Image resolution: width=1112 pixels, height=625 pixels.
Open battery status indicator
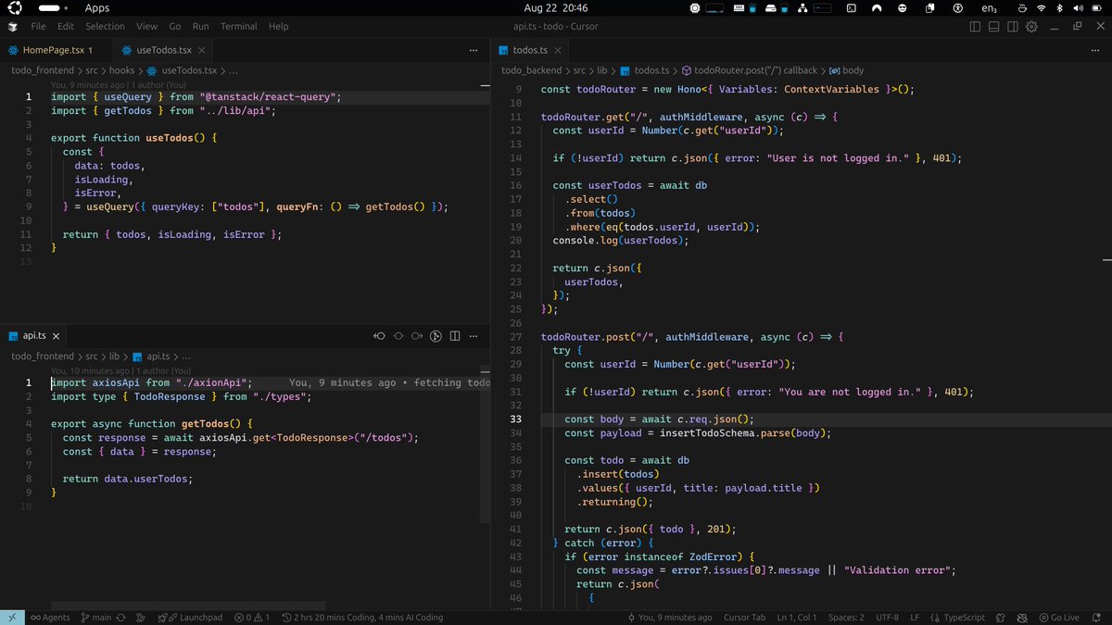click(1096, 7)
